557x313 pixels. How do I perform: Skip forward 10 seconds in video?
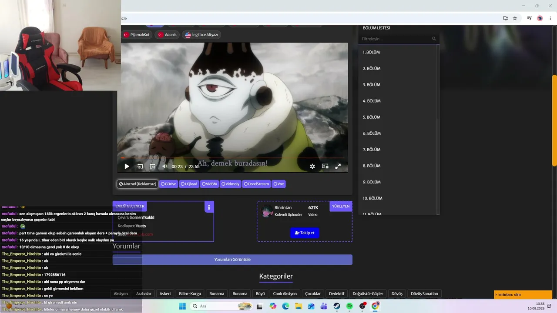click(152, 166)
